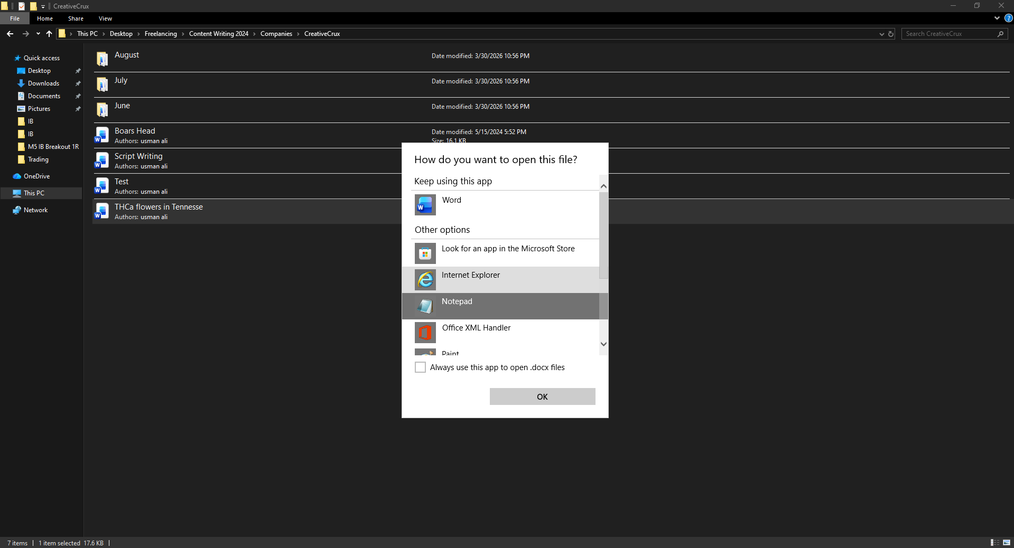This screenshot has height=548, width=1014.
Task: Click This PC in the address bar
Action: coord(87,34)
